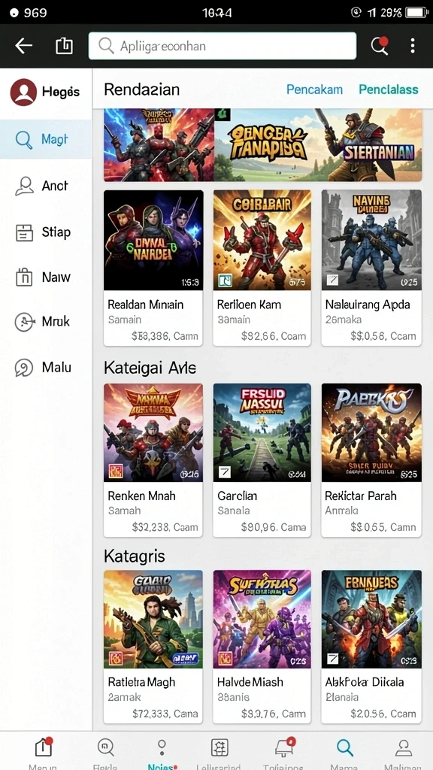Open Anct profile item in sidebar

46,186
